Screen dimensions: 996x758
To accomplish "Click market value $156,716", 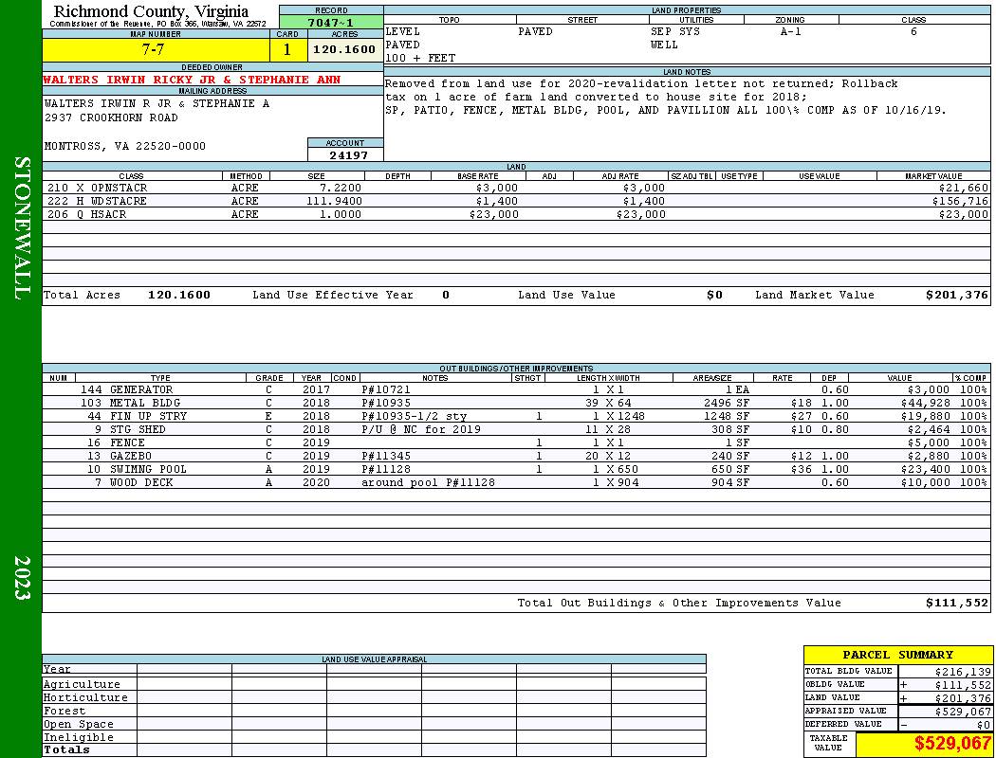I will click(960, 201).
